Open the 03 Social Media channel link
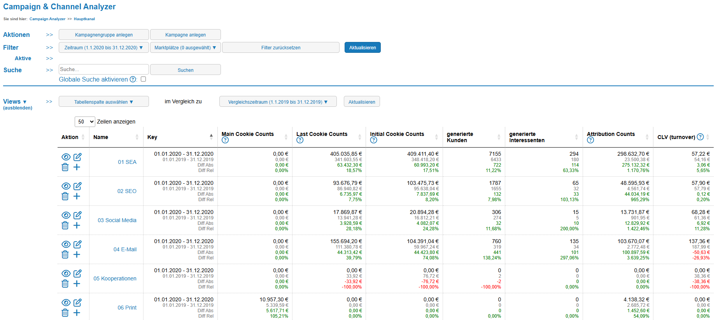 point(117,220)
